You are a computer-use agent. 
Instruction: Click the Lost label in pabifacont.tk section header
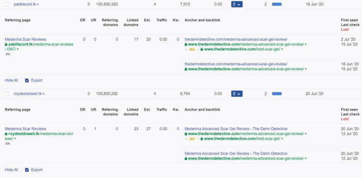345,29
